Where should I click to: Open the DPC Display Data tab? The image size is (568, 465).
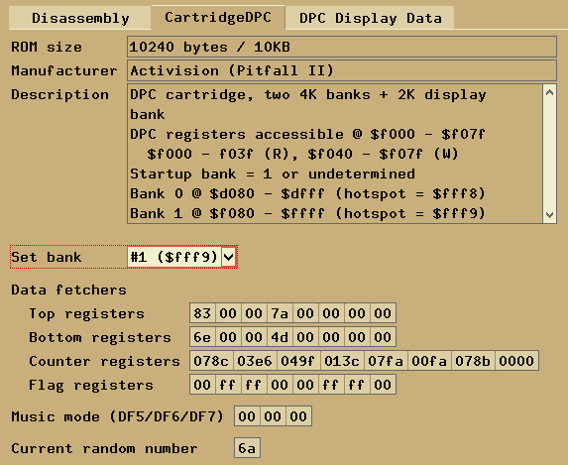coord(370,18)
